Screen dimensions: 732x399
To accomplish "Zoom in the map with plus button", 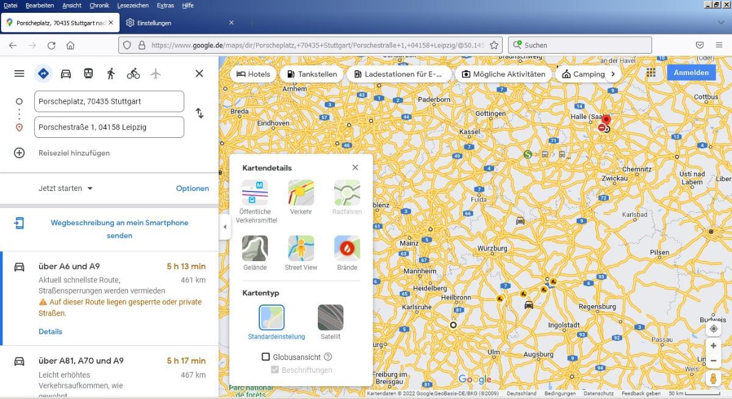I will (713, 346).
